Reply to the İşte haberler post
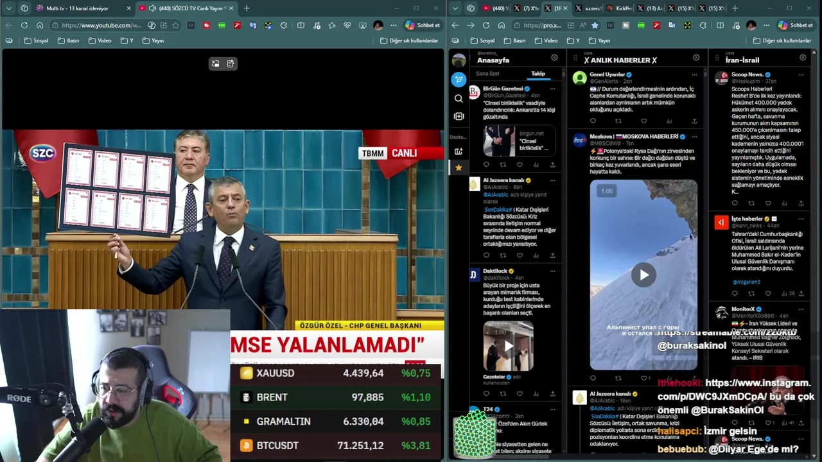The image size is (822, 462). [x=735, y=293]
